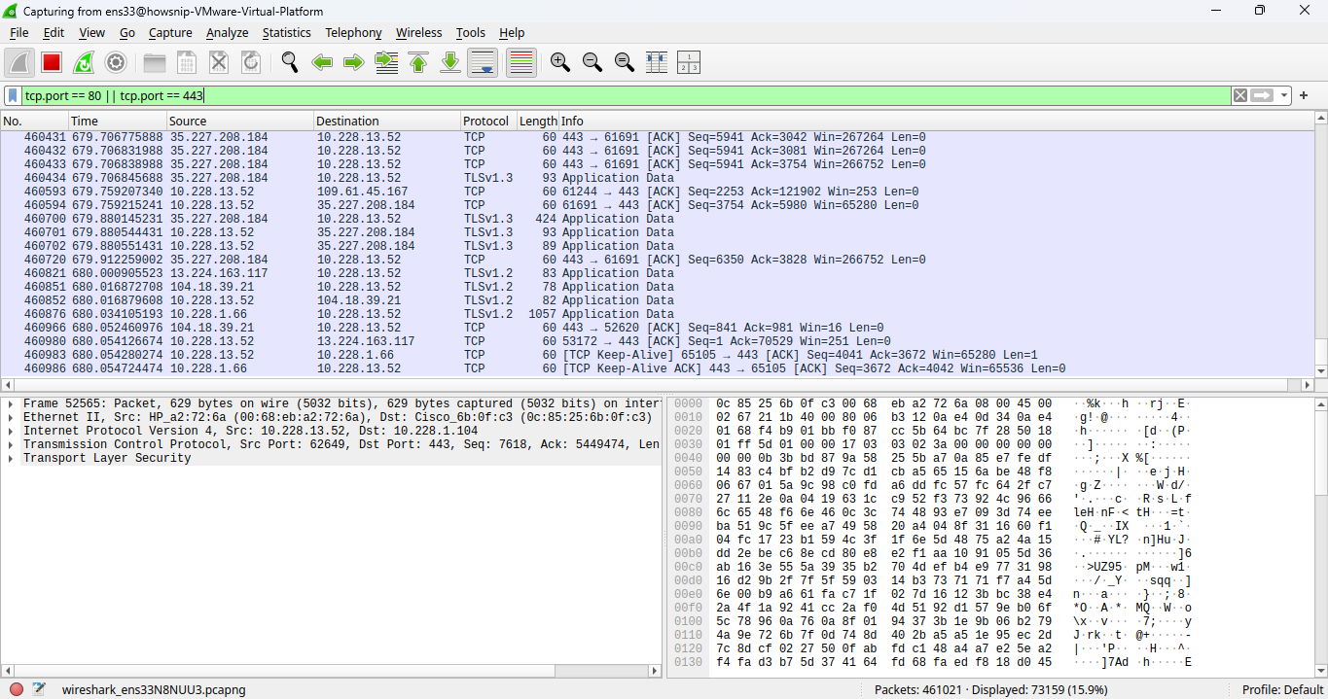
Task: Expand the Frame 52565 tree node
Action: [x=10, y=403]
